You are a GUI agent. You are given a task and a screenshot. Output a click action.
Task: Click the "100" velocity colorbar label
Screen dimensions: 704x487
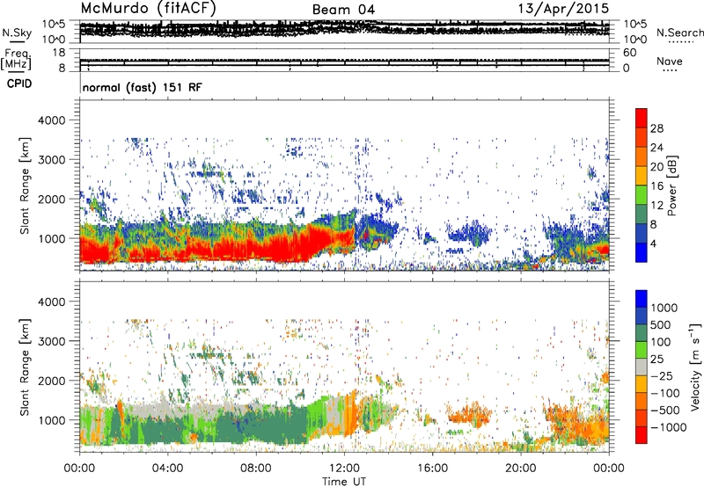661,342
